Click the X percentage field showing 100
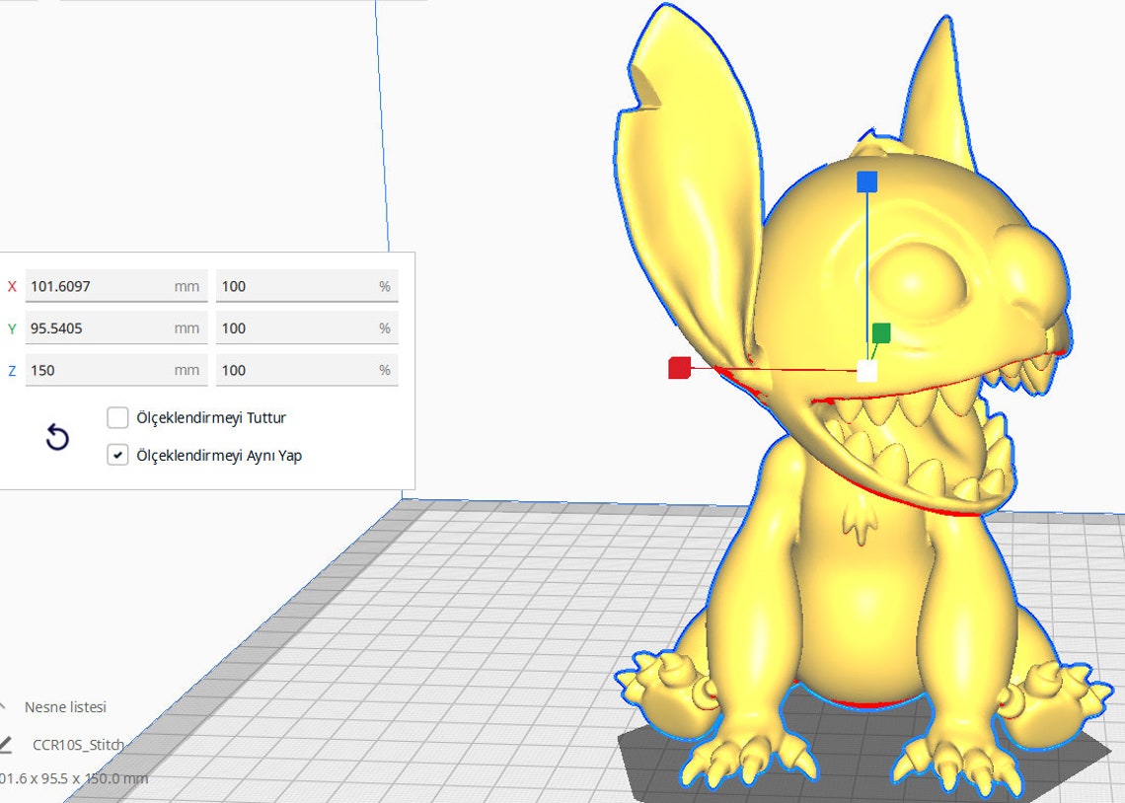The image size is (1125, 803). coord(306,285)
